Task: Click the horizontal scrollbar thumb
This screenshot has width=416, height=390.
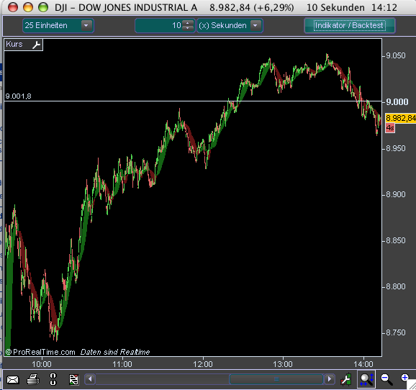Action: pyautogui.click(x=276, y=379)
